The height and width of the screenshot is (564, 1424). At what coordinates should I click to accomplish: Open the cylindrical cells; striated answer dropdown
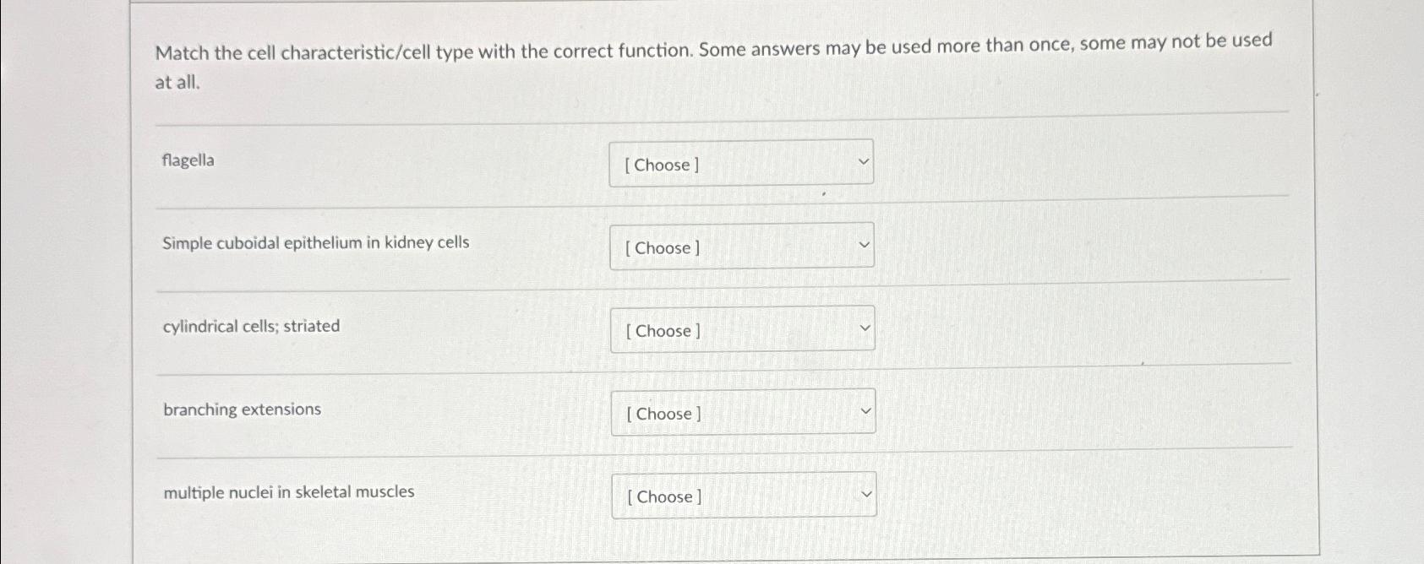pos(743,328)
